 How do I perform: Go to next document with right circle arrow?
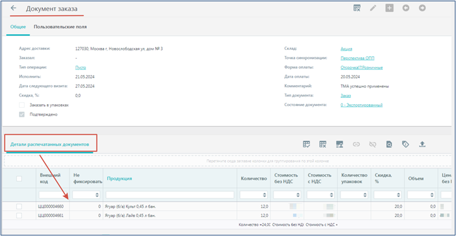tap(423, 8)
